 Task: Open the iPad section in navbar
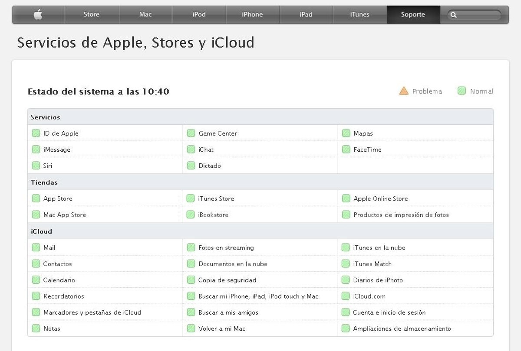pos(306,15)
